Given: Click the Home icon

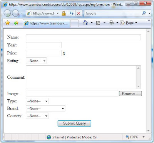Looking at the screenshot, I should tap(85, 23).
